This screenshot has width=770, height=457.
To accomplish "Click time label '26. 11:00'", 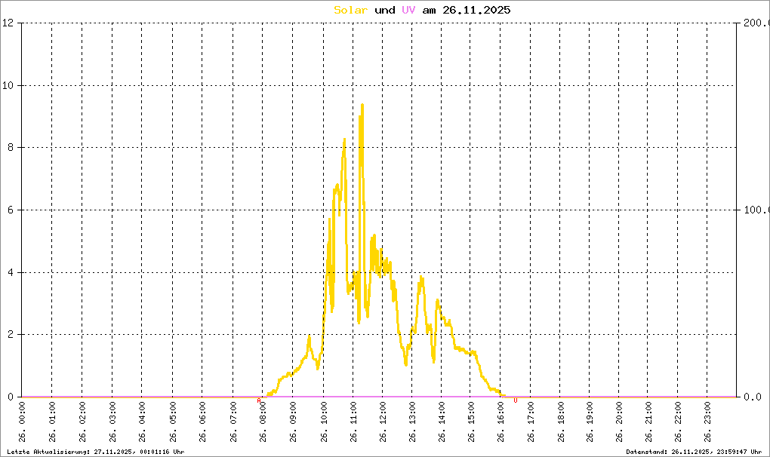I will click(353, 422).
